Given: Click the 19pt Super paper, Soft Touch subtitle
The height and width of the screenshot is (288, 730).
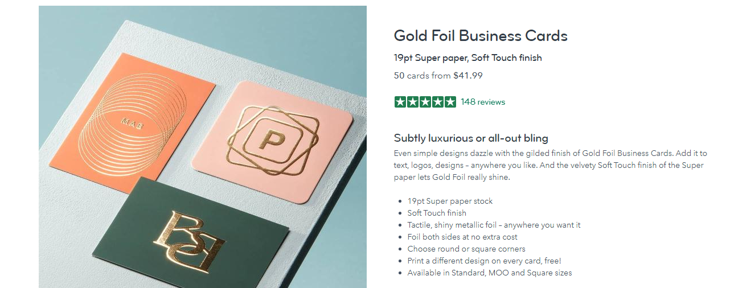Looking at the screenshot, I should (x=467, y=57).
